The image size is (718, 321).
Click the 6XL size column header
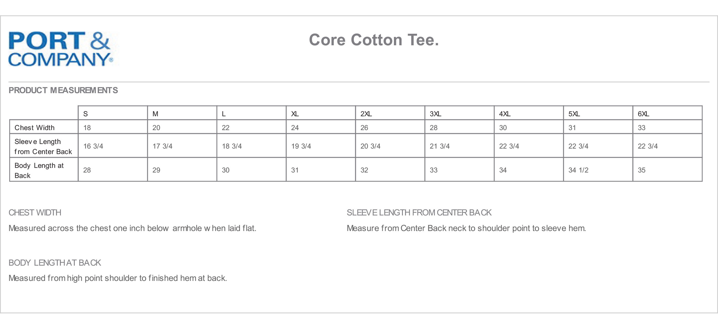[643, 114]
